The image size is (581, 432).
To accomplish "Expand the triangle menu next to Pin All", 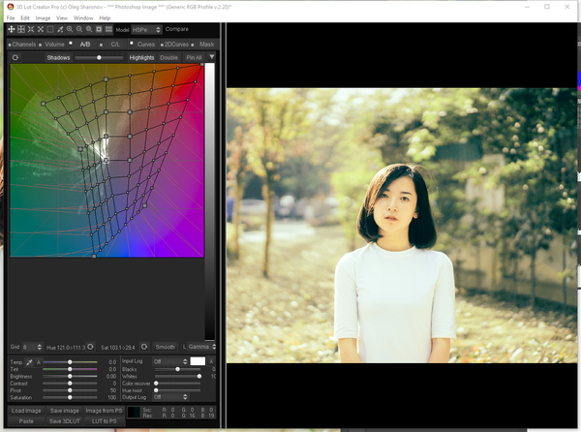I will (211, 57).
